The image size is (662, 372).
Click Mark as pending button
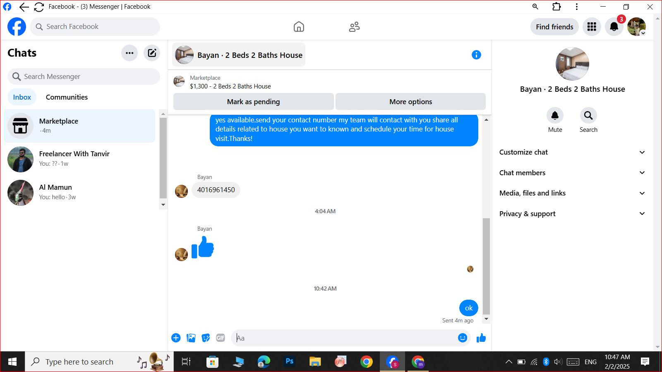[253, 102]
